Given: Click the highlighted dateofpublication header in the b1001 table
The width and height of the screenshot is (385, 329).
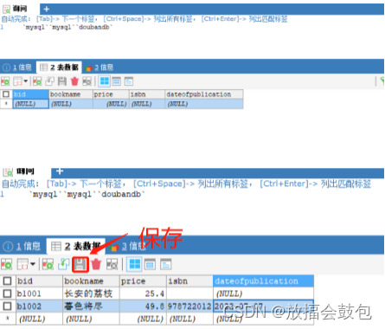Looking at the screenshot, I should pyautogui.click(x=263, y=281).
